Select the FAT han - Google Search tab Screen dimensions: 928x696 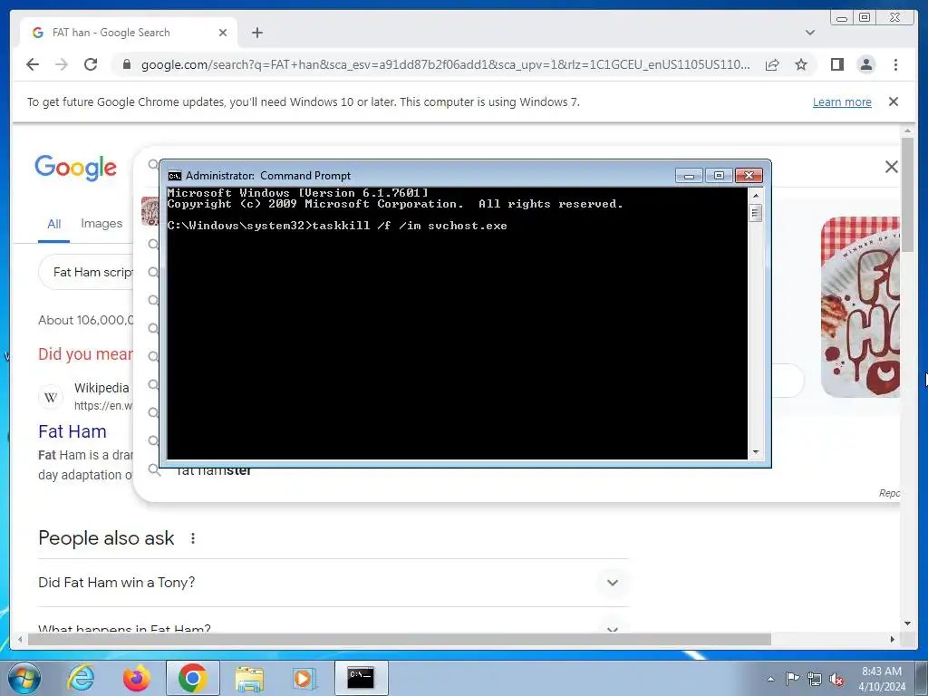pyautogui.click(x=129, y=33)
